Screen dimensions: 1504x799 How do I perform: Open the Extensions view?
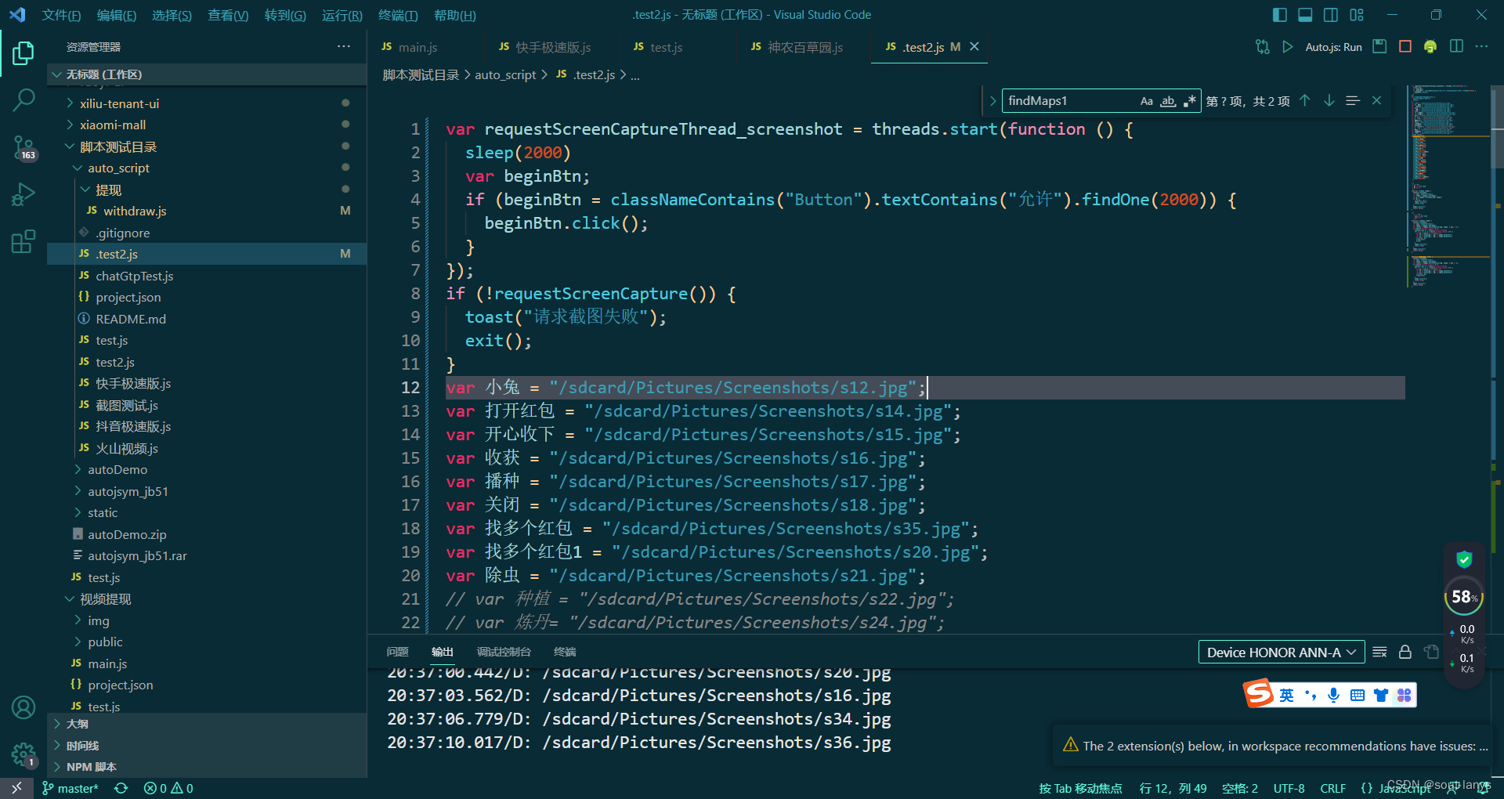click(23, 241)
